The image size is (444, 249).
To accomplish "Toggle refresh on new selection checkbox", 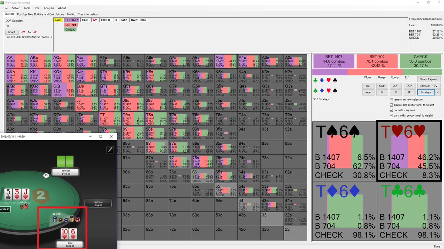I will coord(391,100).
